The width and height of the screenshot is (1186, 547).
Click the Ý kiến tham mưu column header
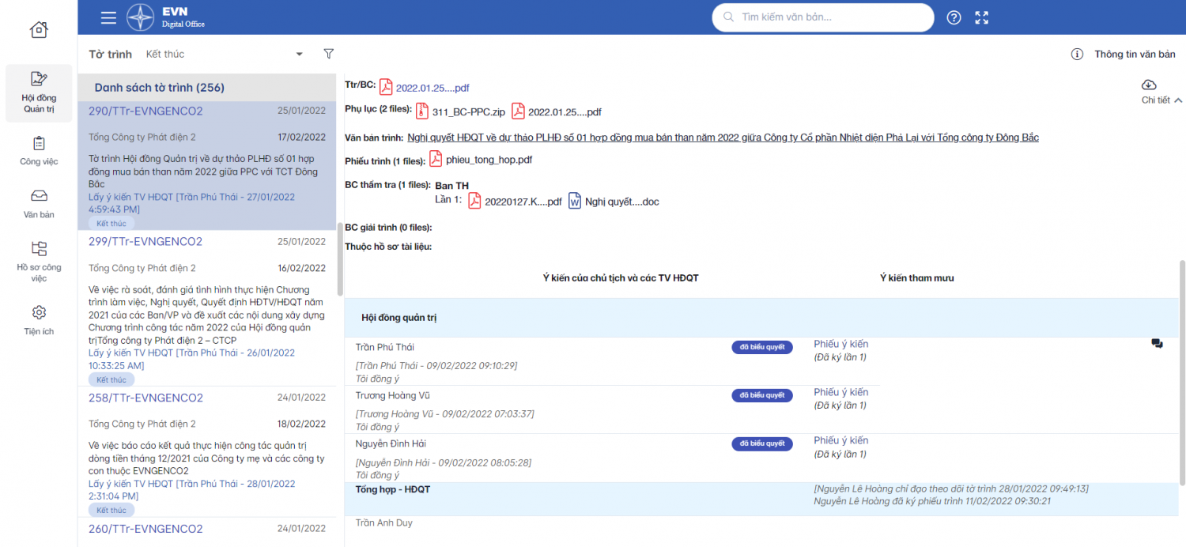pos(916,278)
